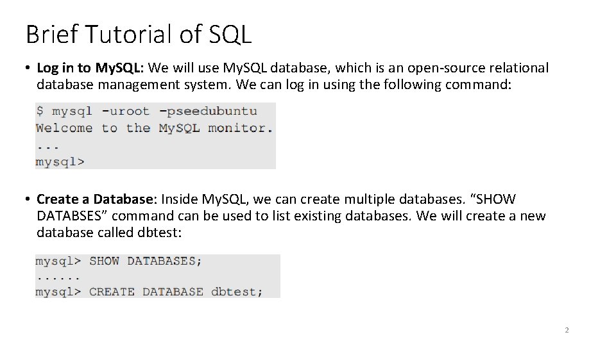Click the bold "Create a Database:" heading

96,199
